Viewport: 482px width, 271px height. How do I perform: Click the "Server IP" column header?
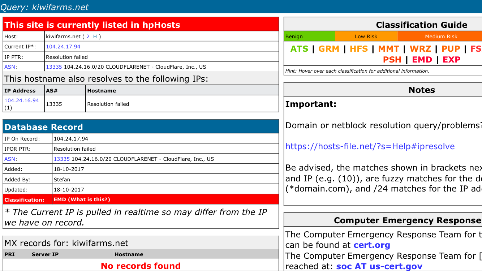point(45,254)
